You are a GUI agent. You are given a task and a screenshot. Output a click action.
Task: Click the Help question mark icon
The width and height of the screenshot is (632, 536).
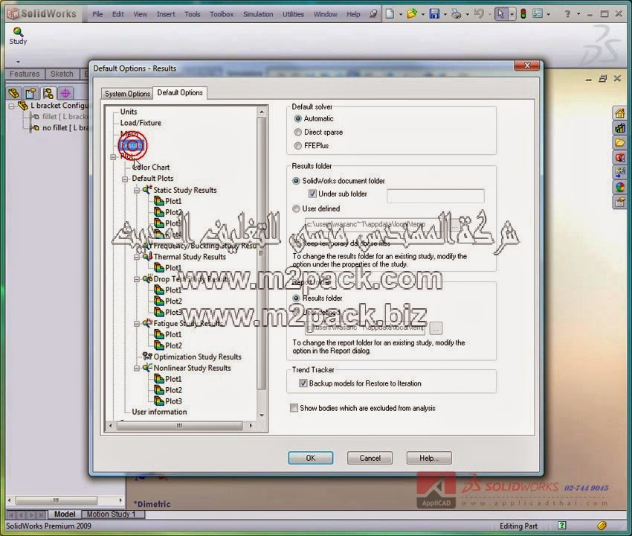click(567, 14)
